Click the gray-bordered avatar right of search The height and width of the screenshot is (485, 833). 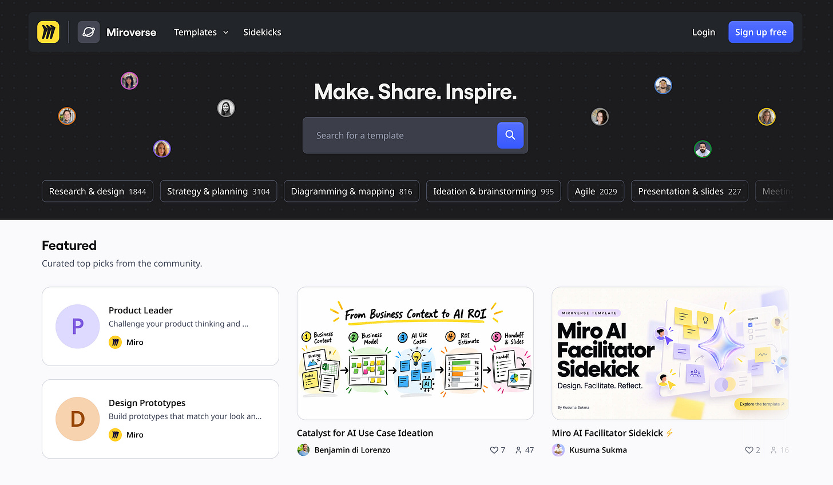click(600, 117)
